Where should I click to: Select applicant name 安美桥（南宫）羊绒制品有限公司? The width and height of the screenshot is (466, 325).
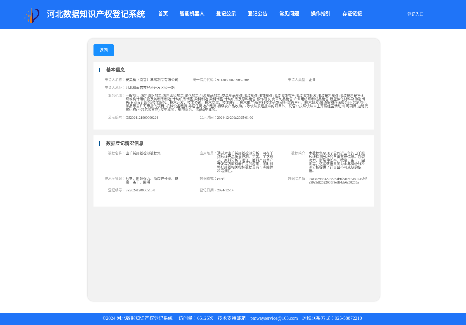(x=152, y=80)
